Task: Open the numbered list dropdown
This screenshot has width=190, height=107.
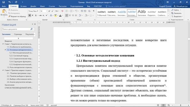Action: click(x=74, y=11)
